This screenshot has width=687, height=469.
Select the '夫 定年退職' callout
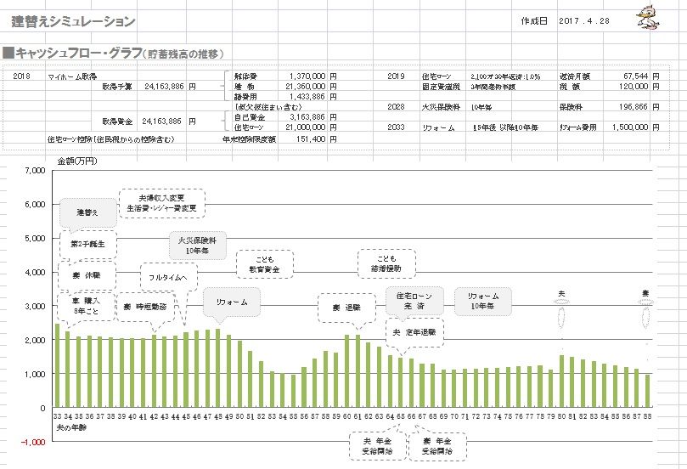414,333
